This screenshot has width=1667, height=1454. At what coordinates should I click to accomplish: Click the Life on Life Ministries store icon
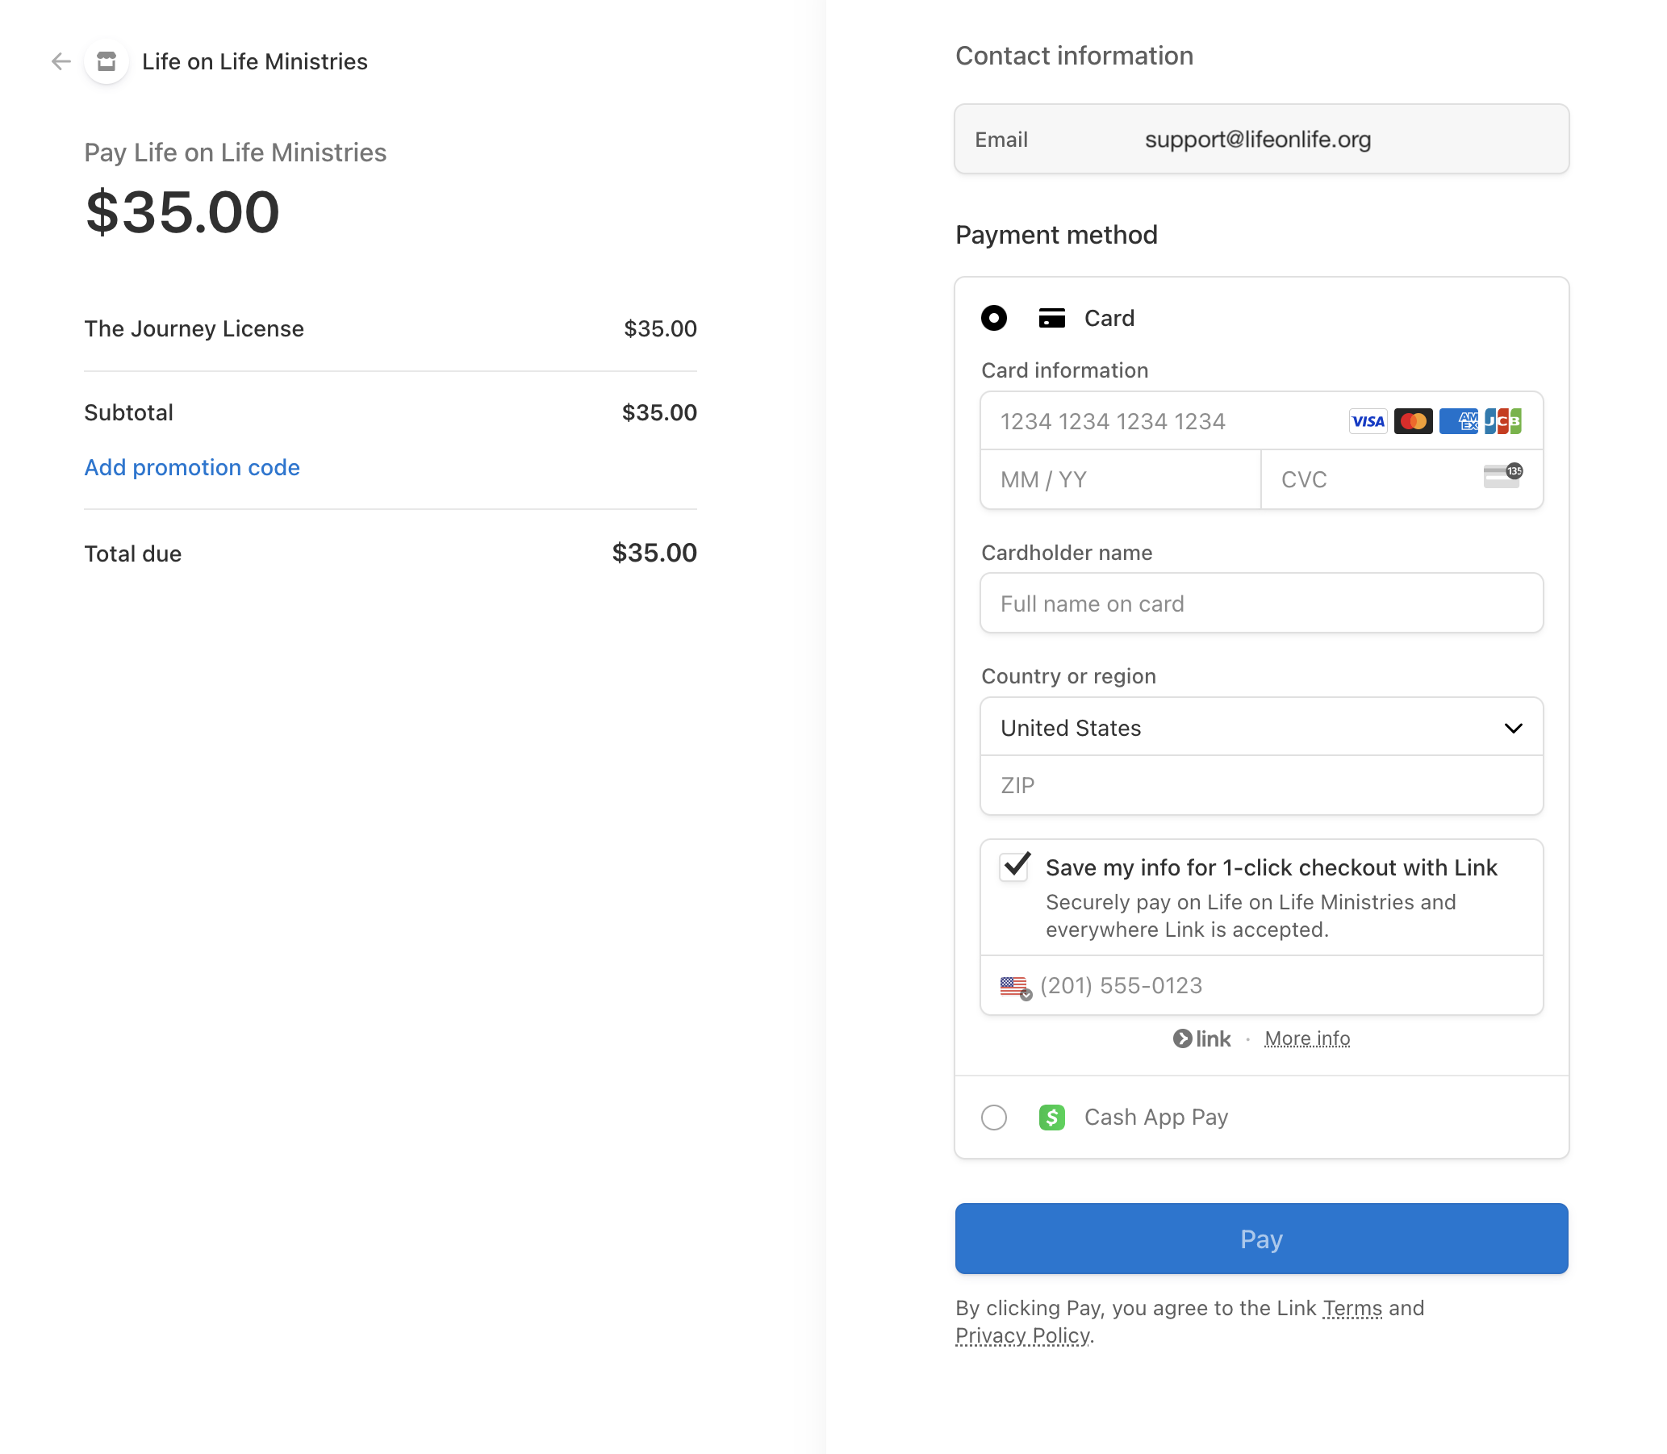(x=107, y=61)
